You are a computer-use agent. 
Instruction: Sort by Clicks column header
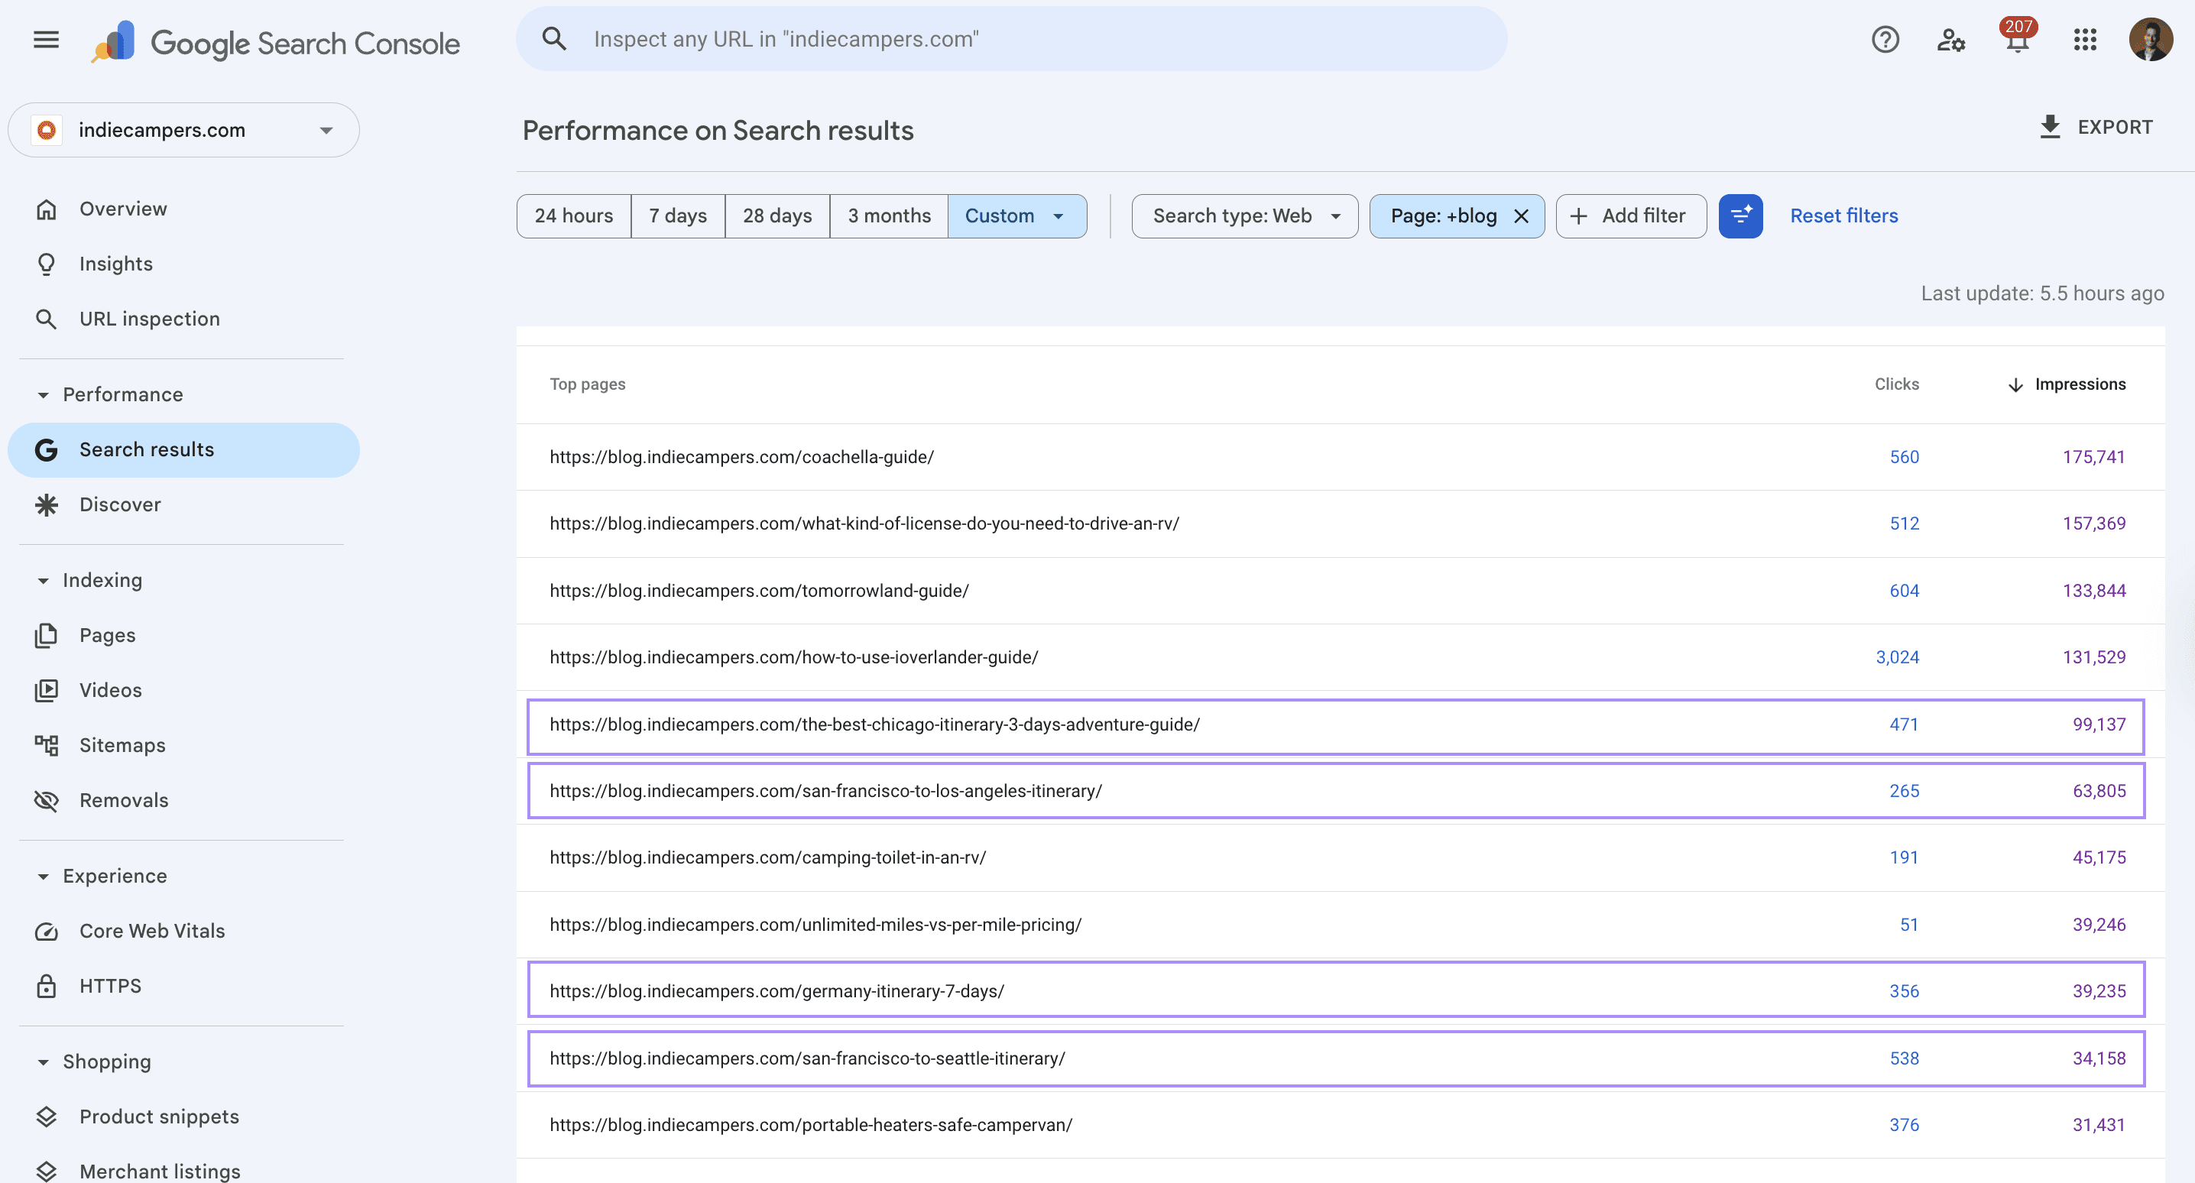click(1896, 384)
